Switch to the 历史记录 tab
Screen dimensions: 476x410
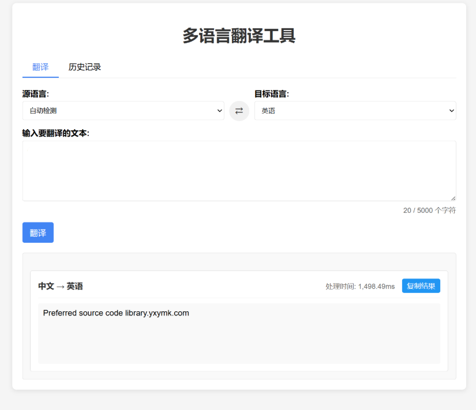pyautogui.click(x=84, y=67)
